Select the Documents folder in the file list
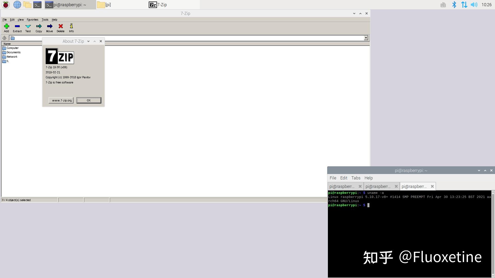The width and height of the screenshot is (495, 278). coord(13,52)
